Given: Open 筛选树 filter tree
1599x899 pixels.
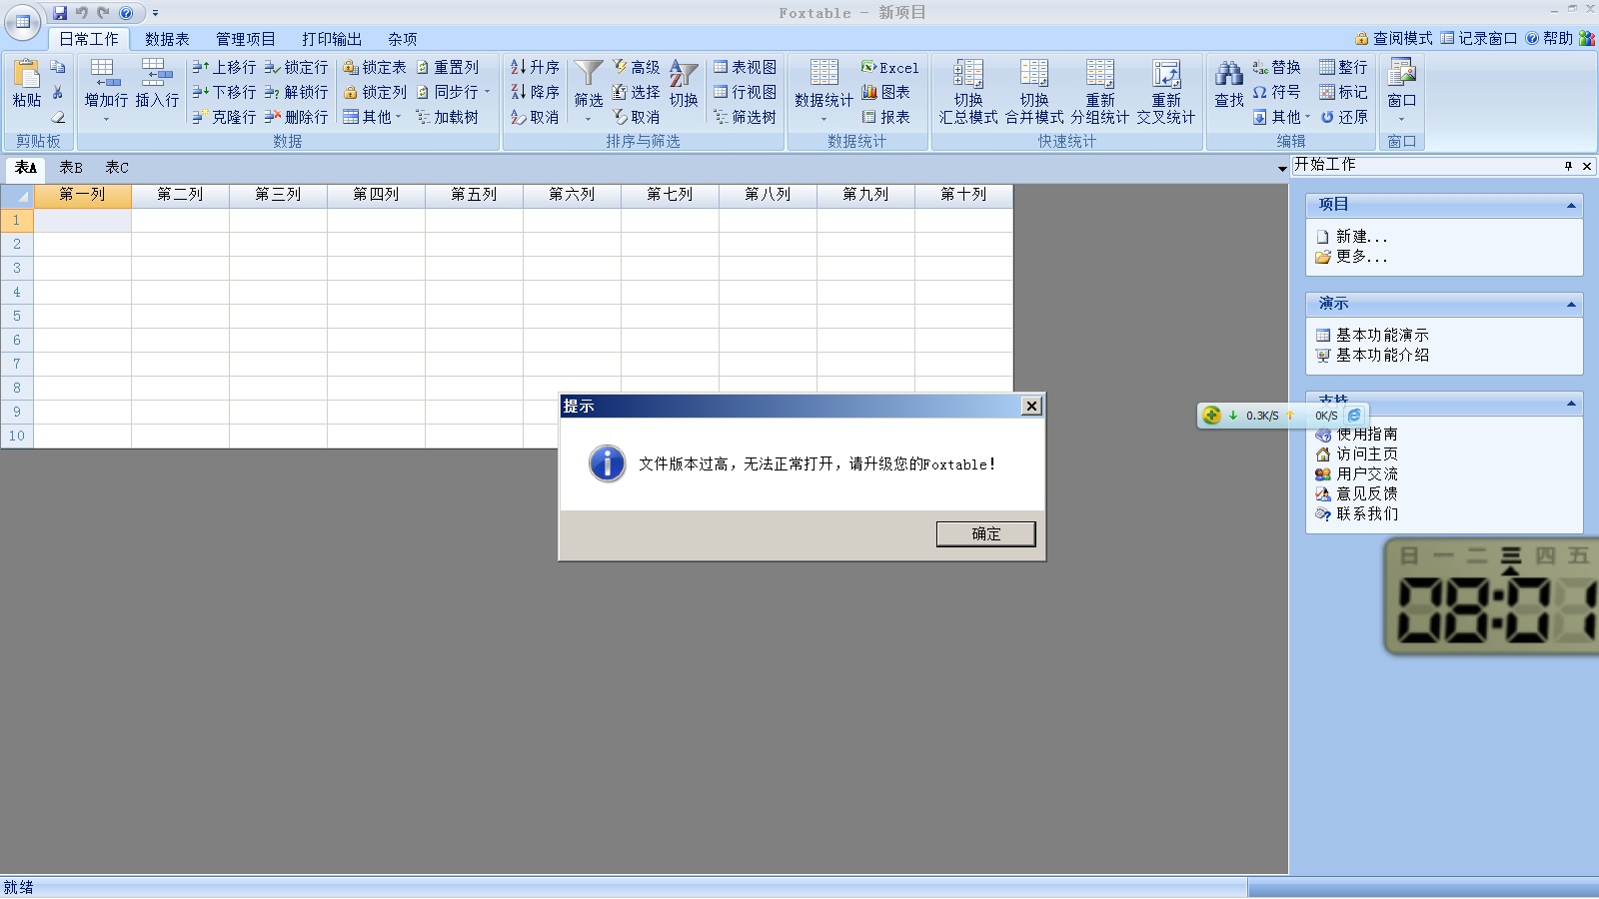Looking at the screenshot, I should click(x=745, y=117).
